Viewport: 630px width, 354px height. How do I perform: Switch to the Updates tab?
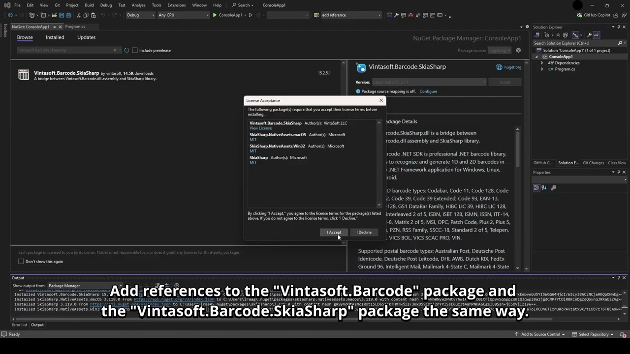pyautogui.click(x=86, y=37)
